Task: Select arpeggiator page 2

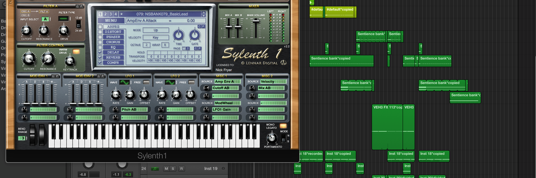Action: [188, 48]
